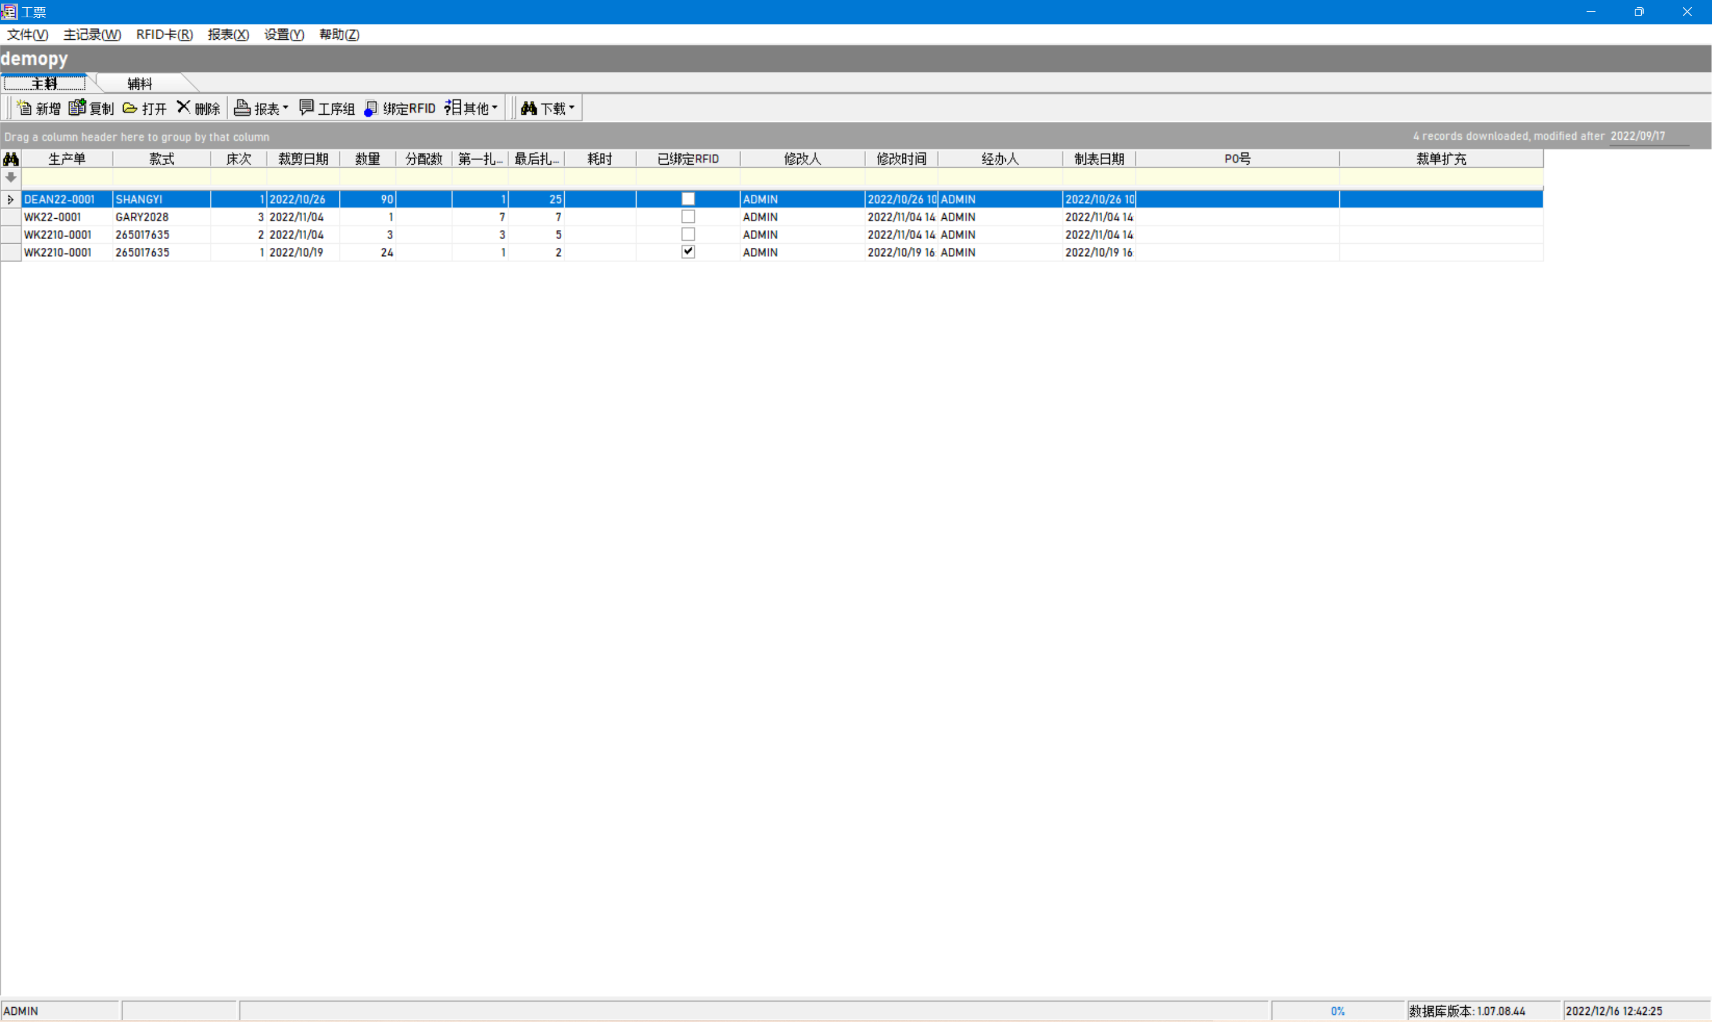Image resolution: width=1712 pixels, height=1022 pixels.
Task: Switch to the 主料 tab
Action: [x=45, y=83]
